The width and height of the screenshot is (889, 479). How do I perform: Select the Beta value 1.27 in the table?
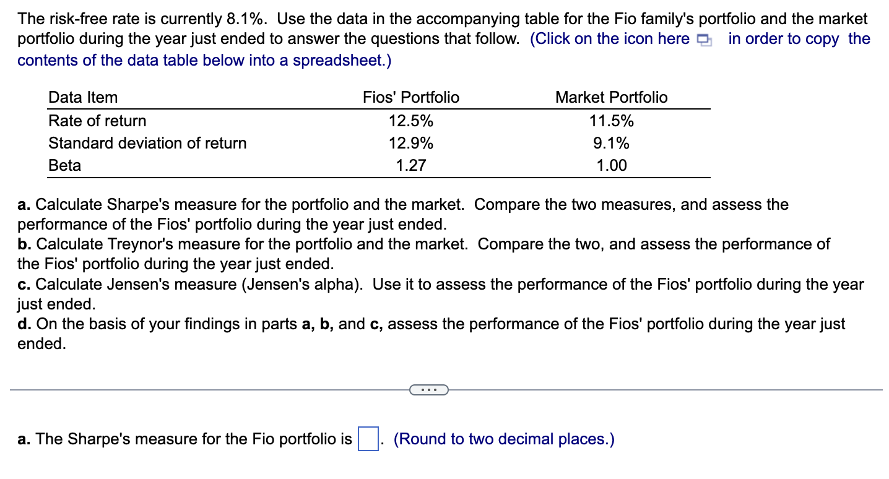pos(410,165)
